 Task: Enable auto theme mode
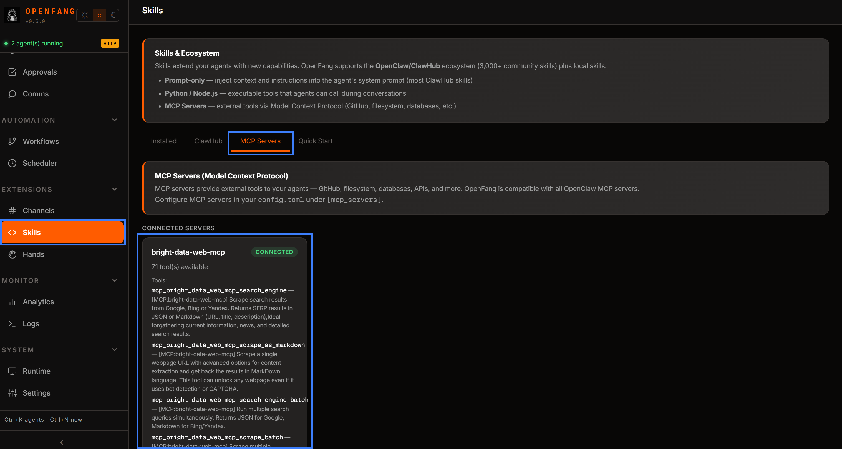pyautogui.click(x=99, y=15)
